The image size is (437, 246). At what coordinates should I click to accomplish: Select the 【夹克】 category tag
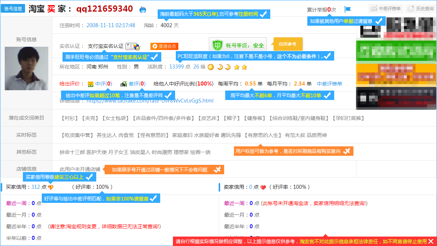click(x=90, y=118)
